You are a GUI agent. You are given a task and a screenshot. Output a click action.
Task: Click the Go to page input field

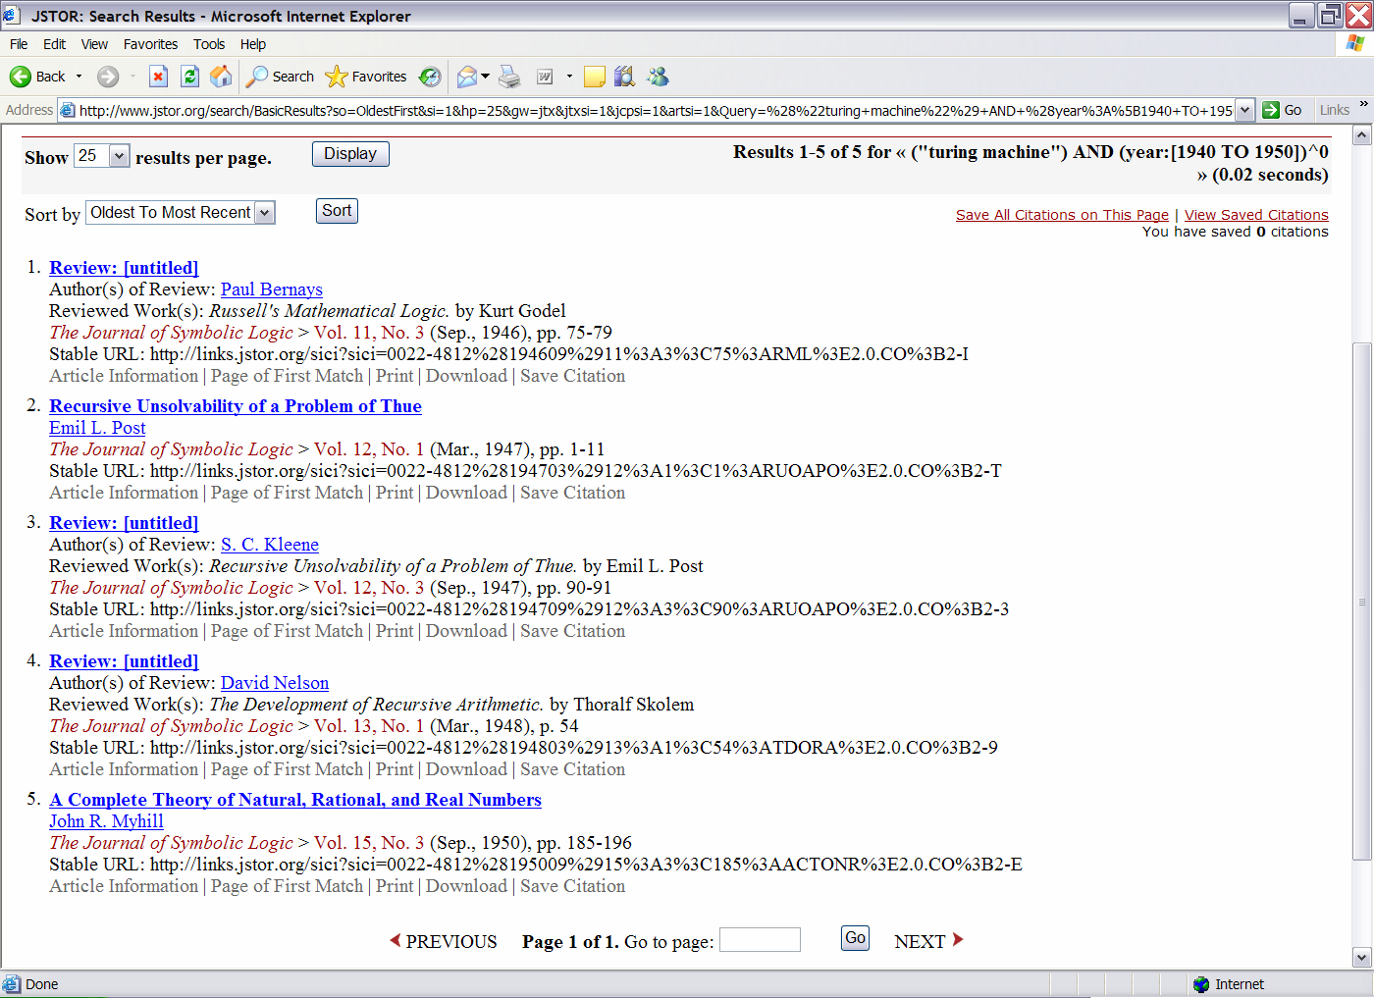pyautogui.click(x=760, y=939)
